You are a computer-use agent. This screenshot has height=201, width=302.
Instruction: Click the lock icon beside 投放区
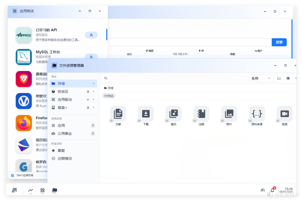[88, 91]
